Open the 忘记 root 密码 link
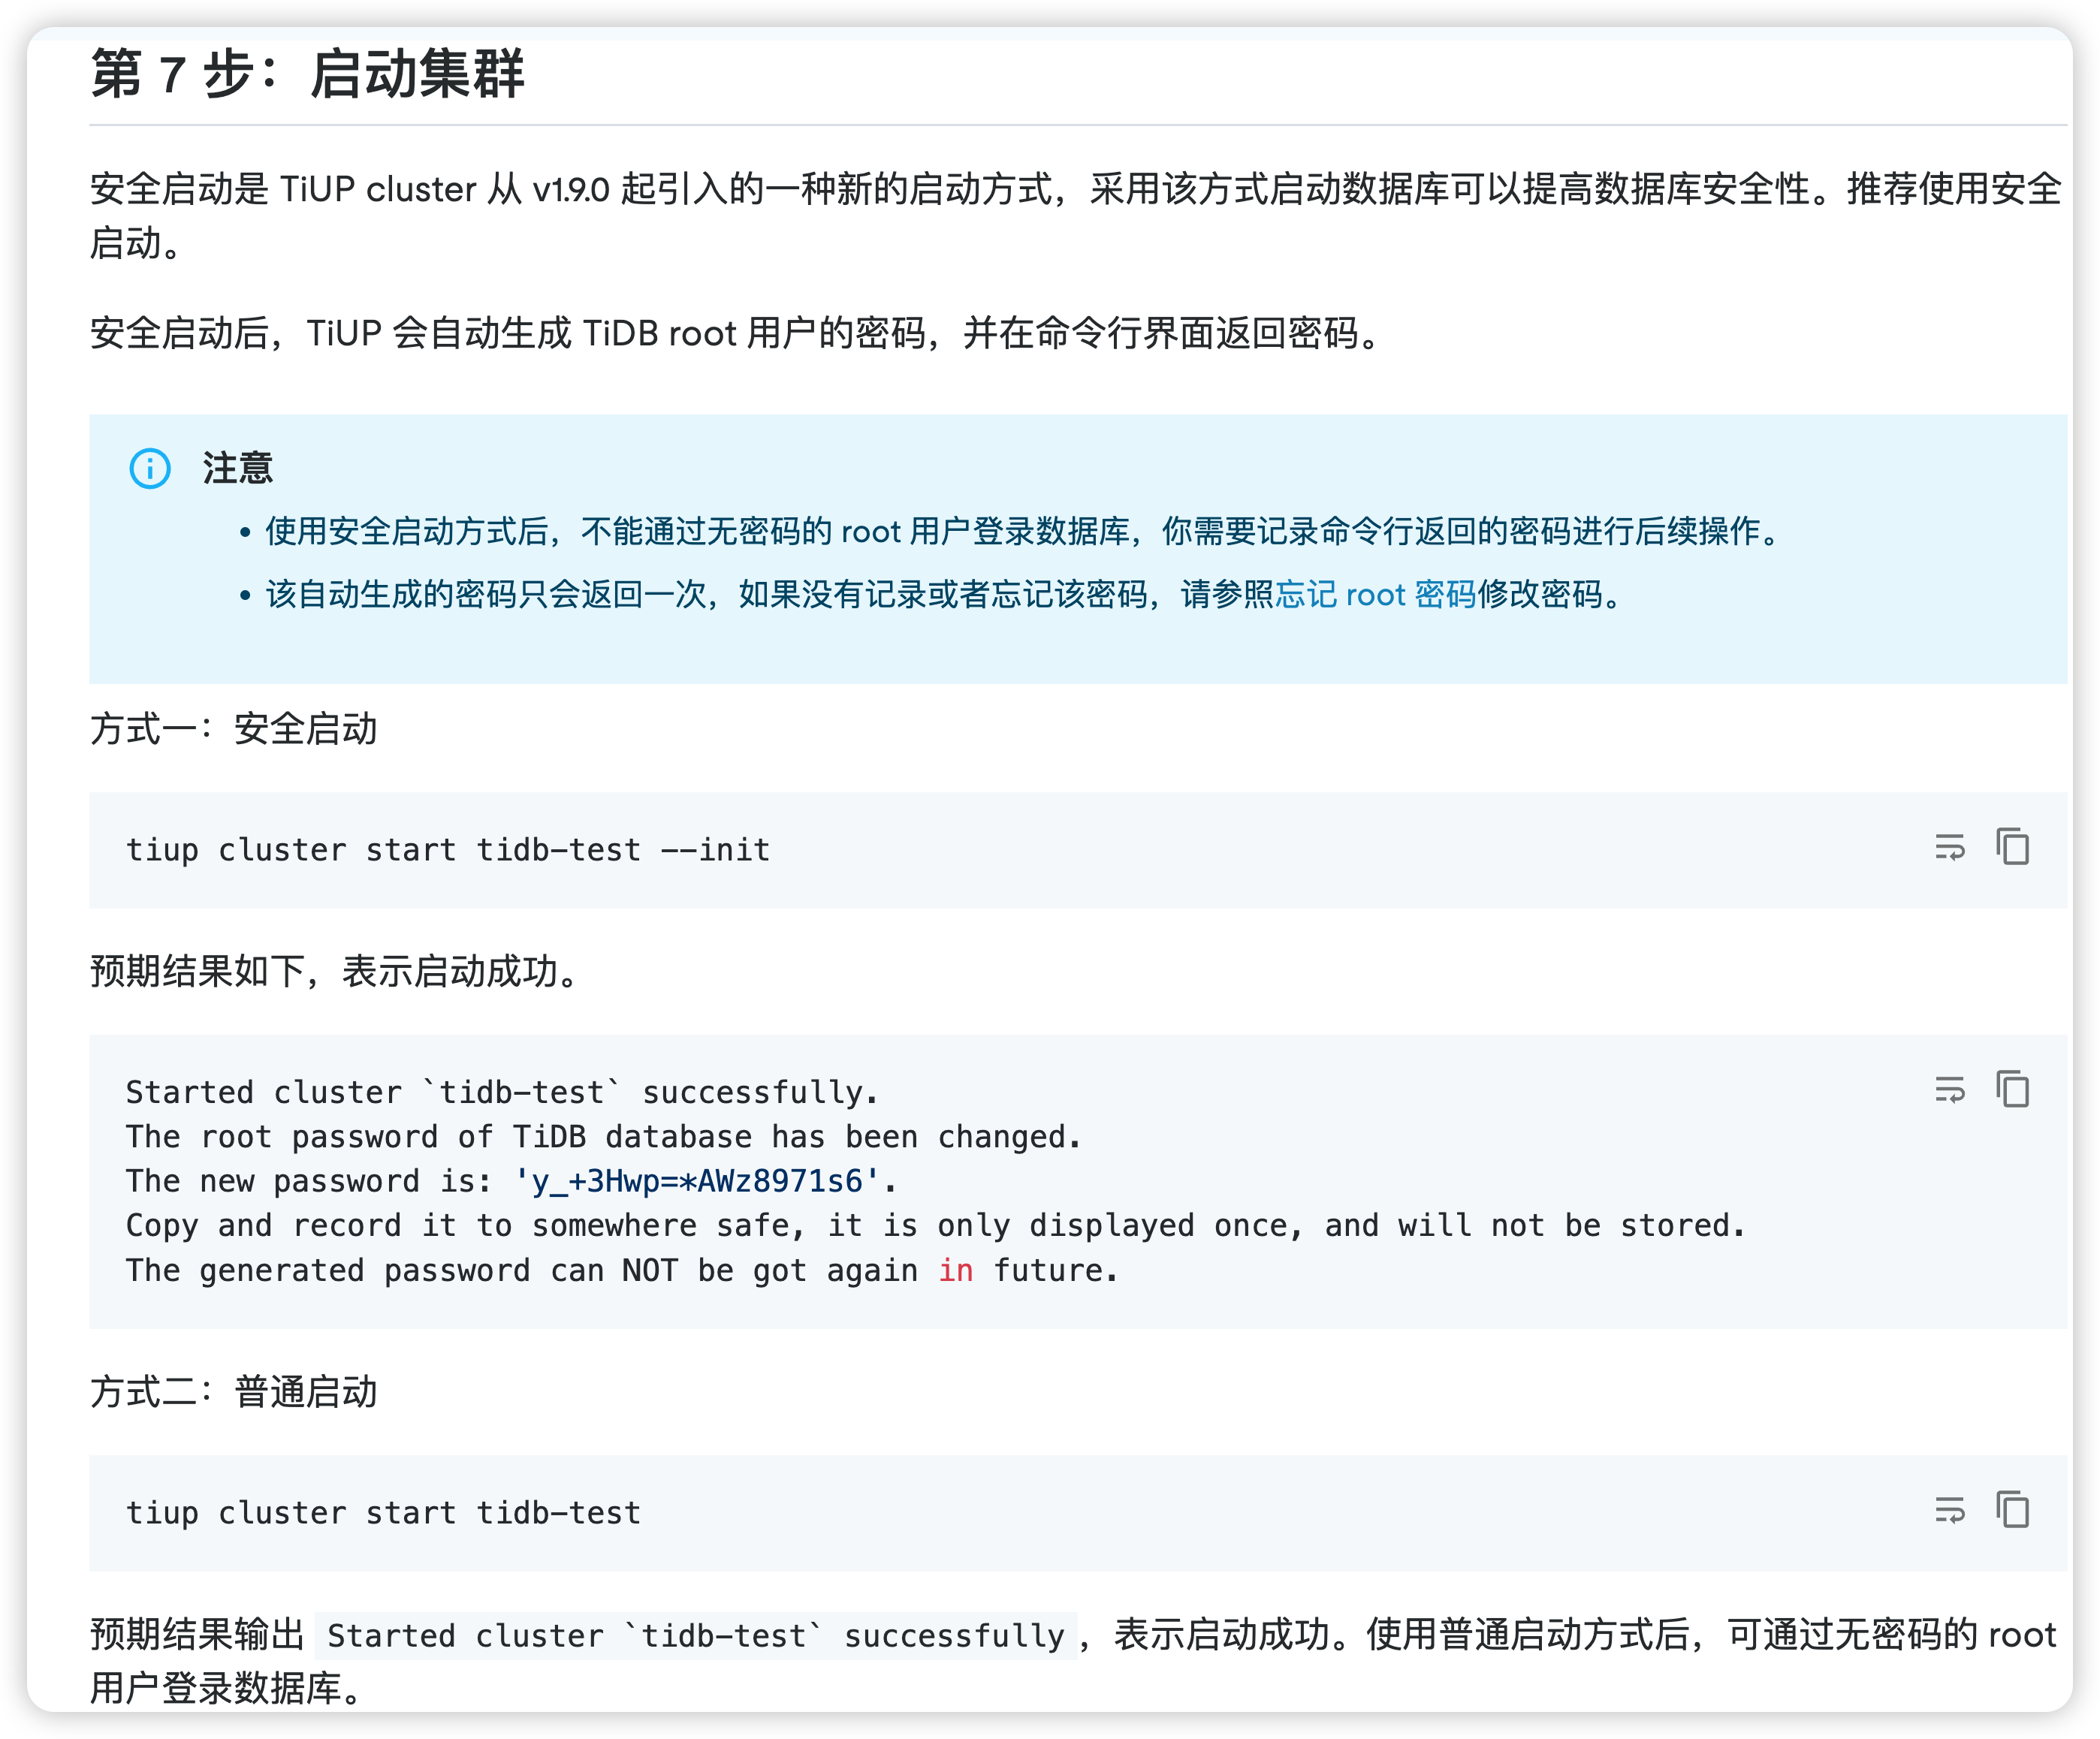 (x=1375, y=595)
